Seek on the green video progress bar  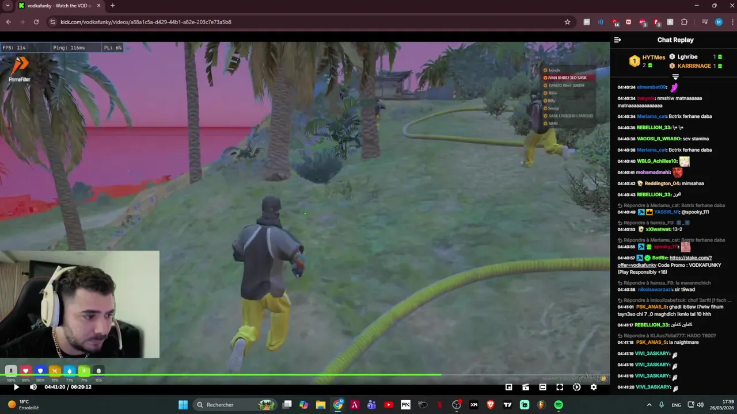click(305, 375)
